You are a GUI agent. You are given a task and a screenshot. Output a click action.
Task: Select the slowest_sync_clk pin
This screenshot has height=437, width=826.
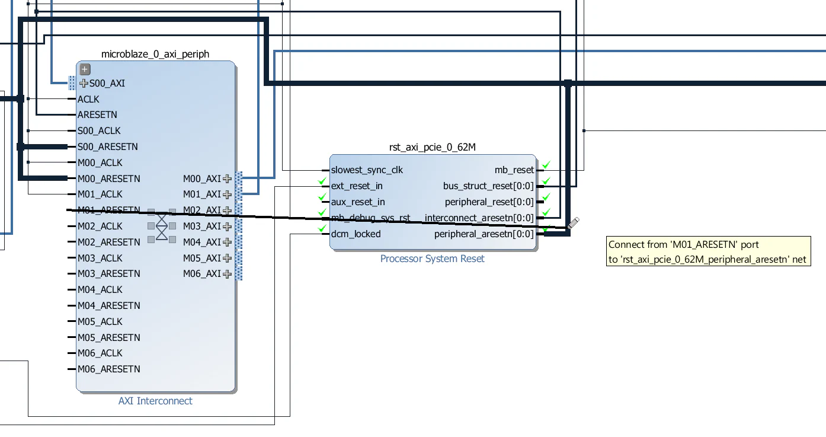point(367,170)
